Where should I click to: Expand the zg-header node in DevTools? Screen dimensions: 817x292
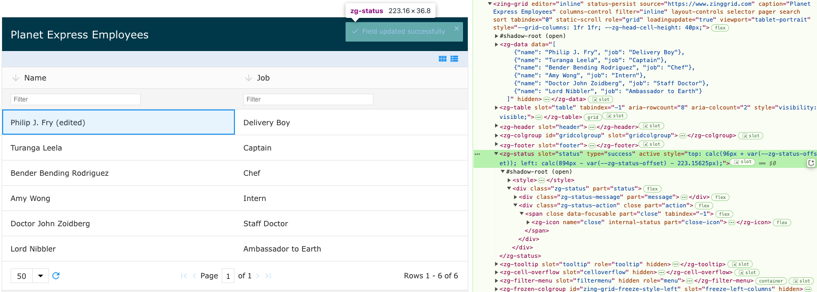(x=496, y=127)
